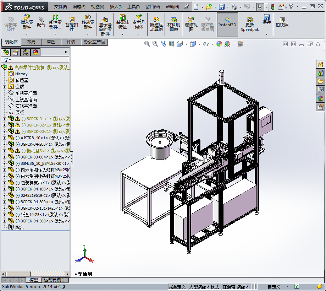Image resolution: width=326 pixels, height=291 pixels.
Task: Click Update Speedpak (更新 Speedpak) icon
Action: [250, 24]
